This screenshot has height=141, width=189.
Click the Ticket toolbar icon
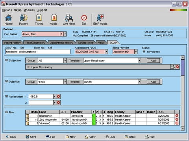pyautogui.click(x=39, y=20)
